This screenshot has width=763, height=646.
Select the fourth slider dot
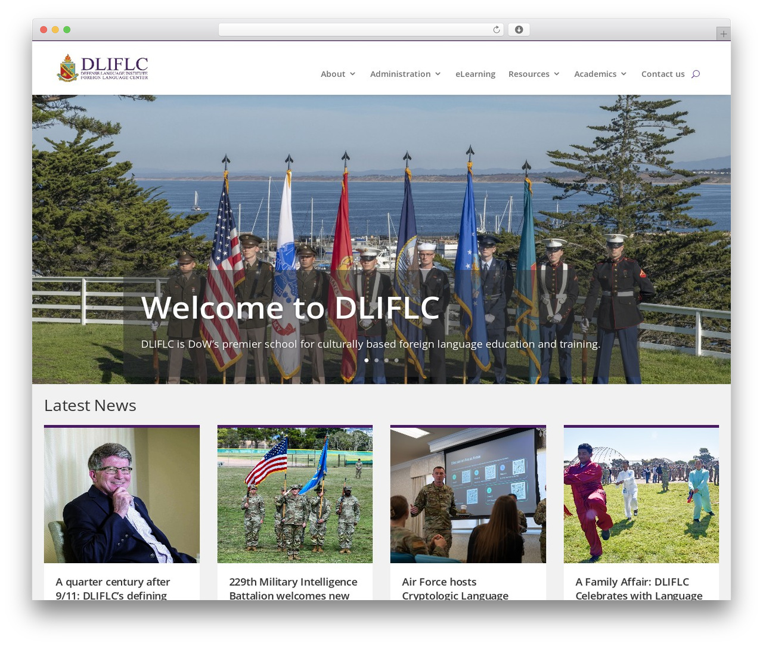(x=396, y=360)
